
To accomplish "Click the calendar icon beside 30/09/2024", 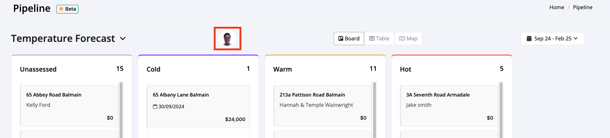I will click(155, 106).
